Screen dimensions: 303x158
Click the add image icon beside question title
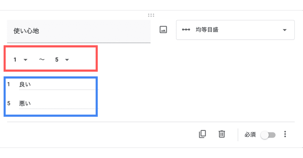point(163,30)
